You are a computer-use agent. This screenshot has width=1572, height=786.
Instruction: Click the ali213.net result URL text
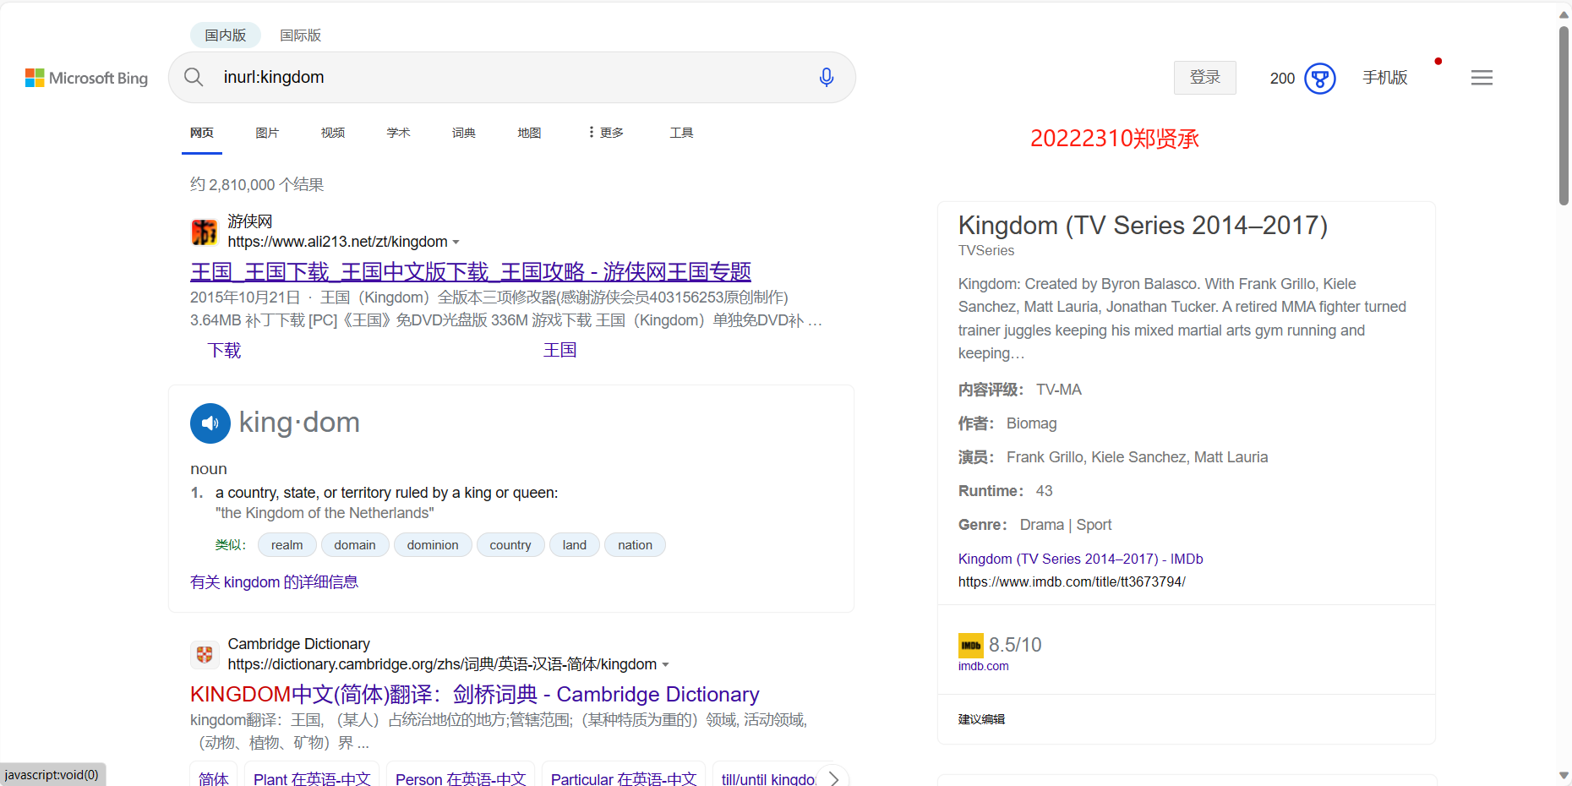pyautogui.click(x=337, y=242)
